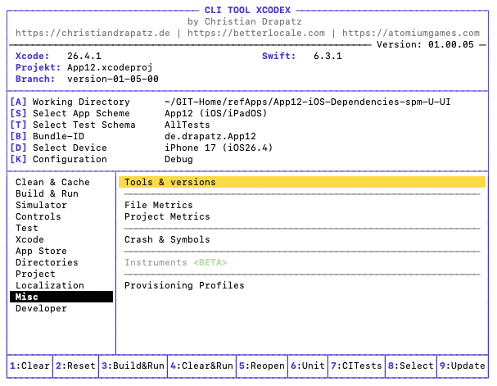Click the branch name version-01-05-00
The height and width of the screenshot is (386, 497).
click(113, 79)
